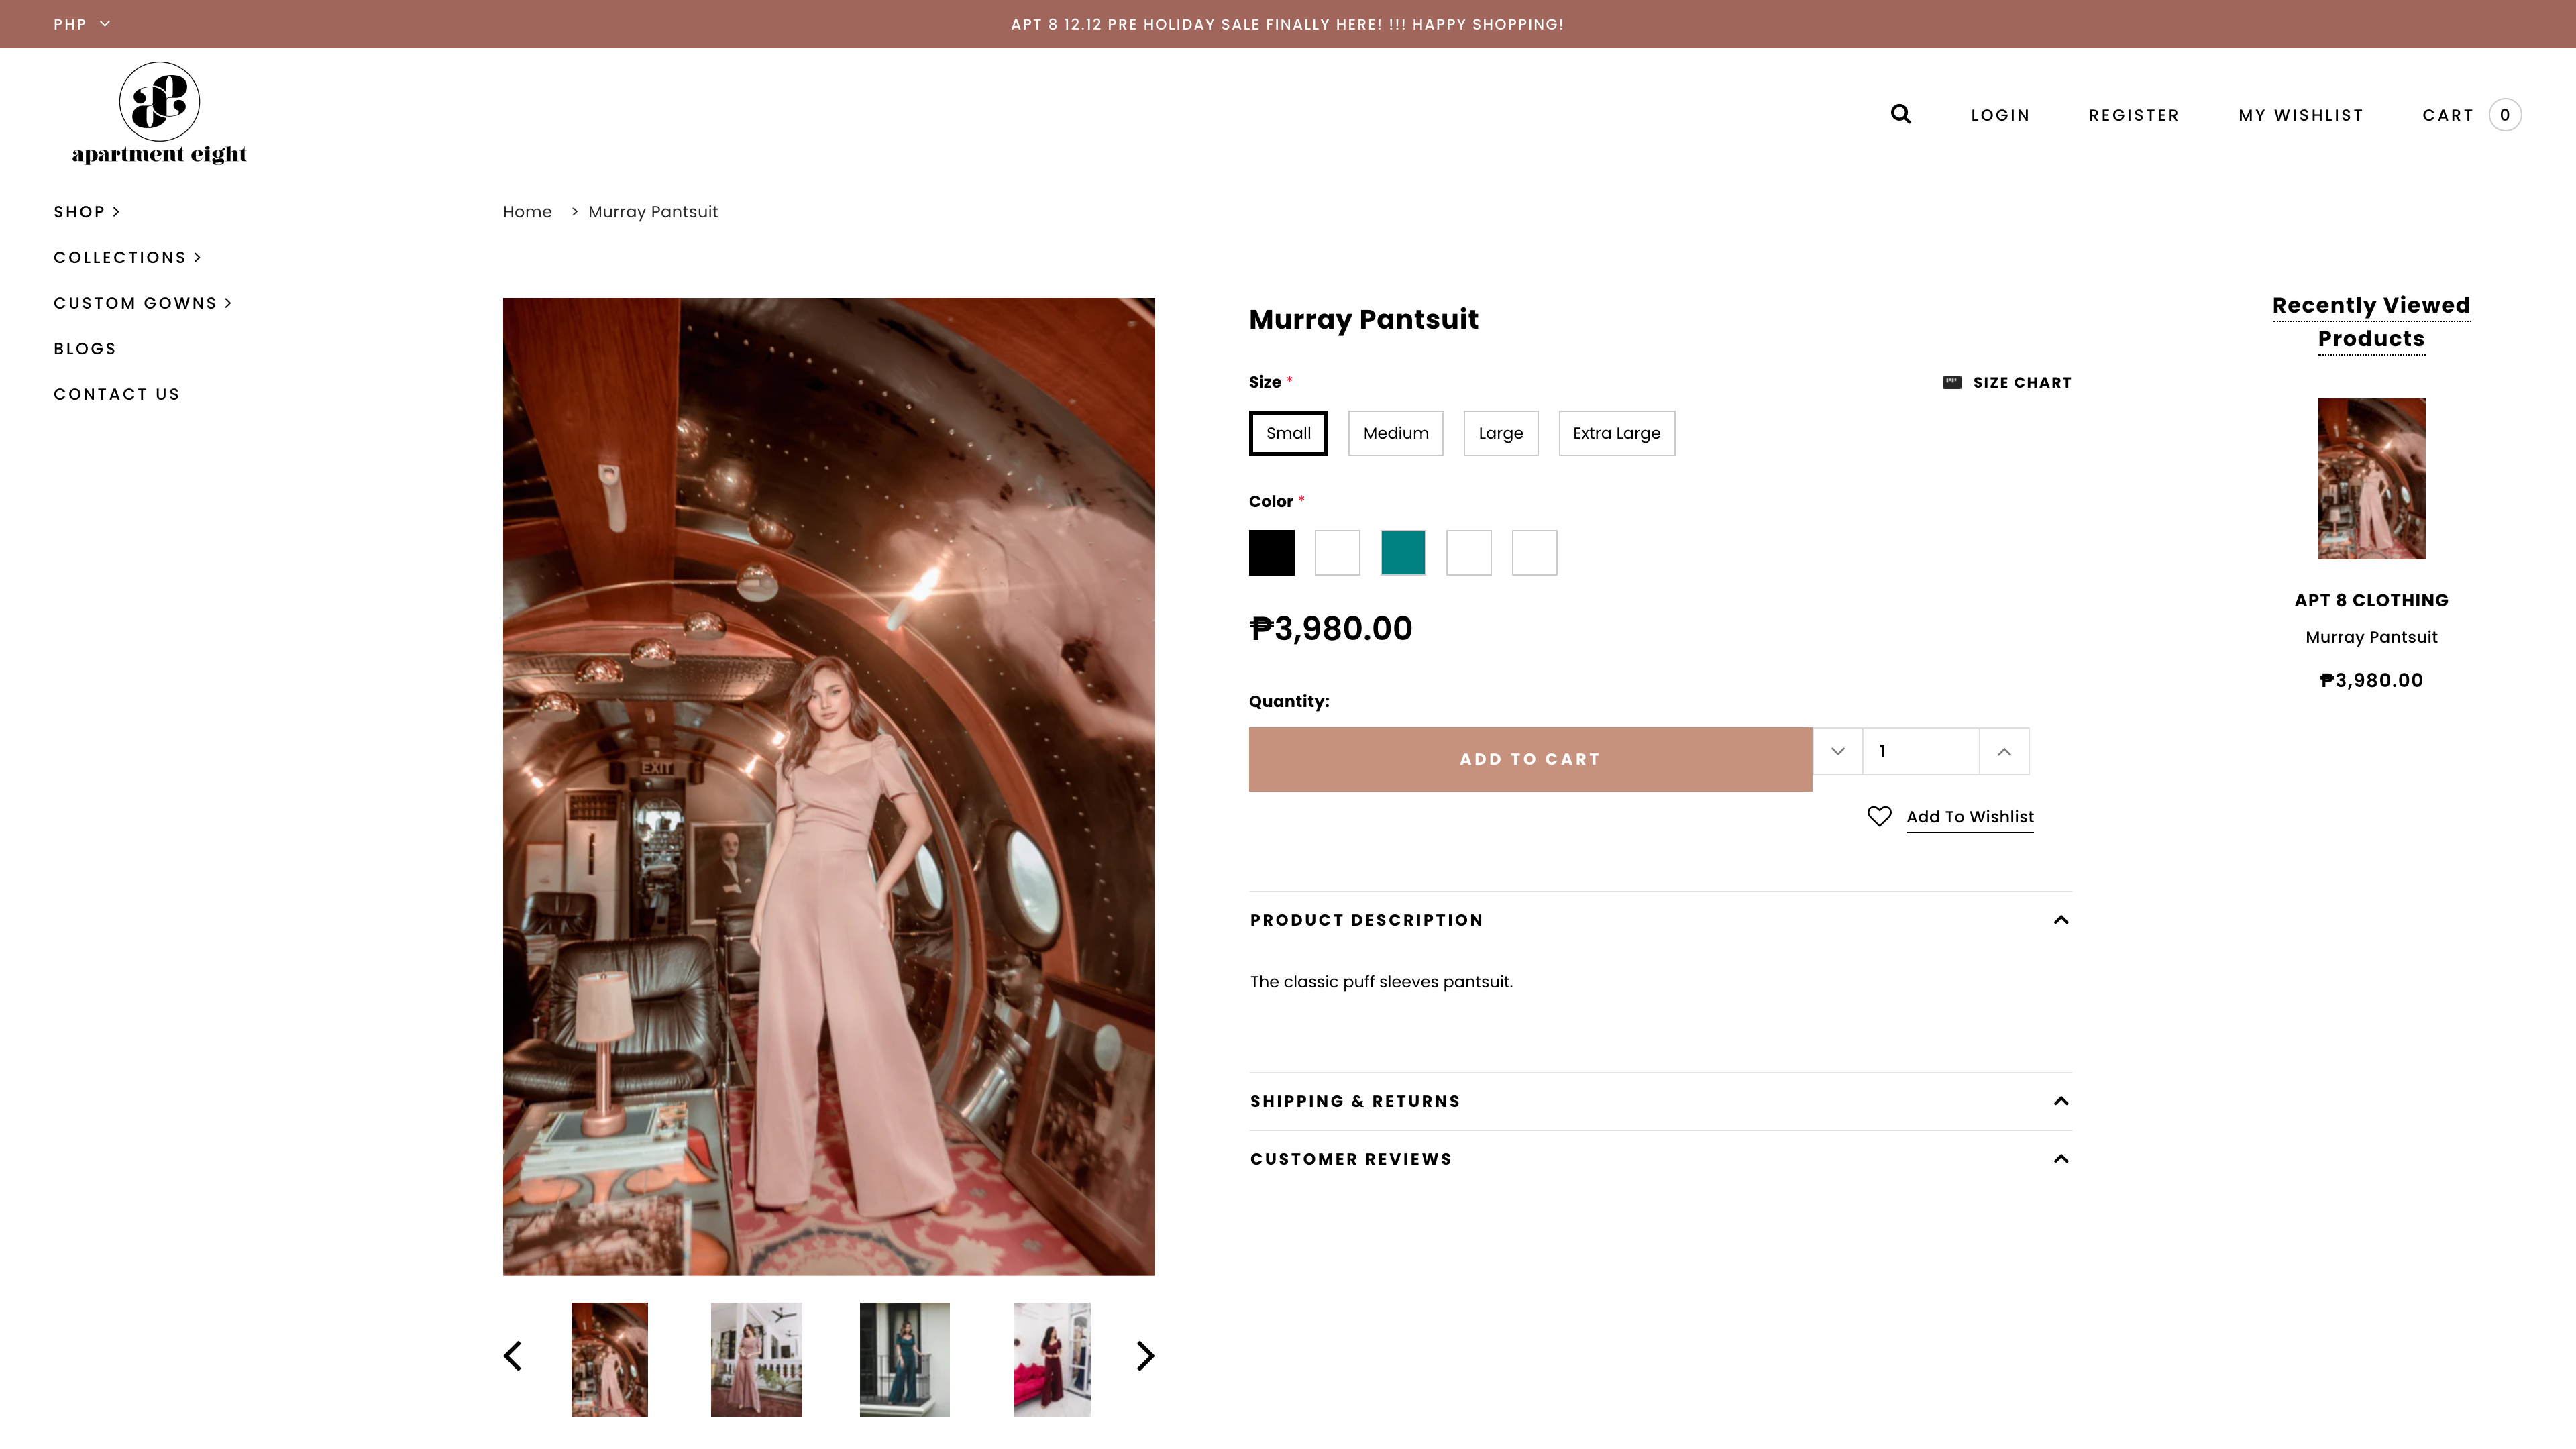This screenshot has height=1449, width=2576.
Task: Click the heart icon for Add To Wishlist
Action: (1879, 816)
